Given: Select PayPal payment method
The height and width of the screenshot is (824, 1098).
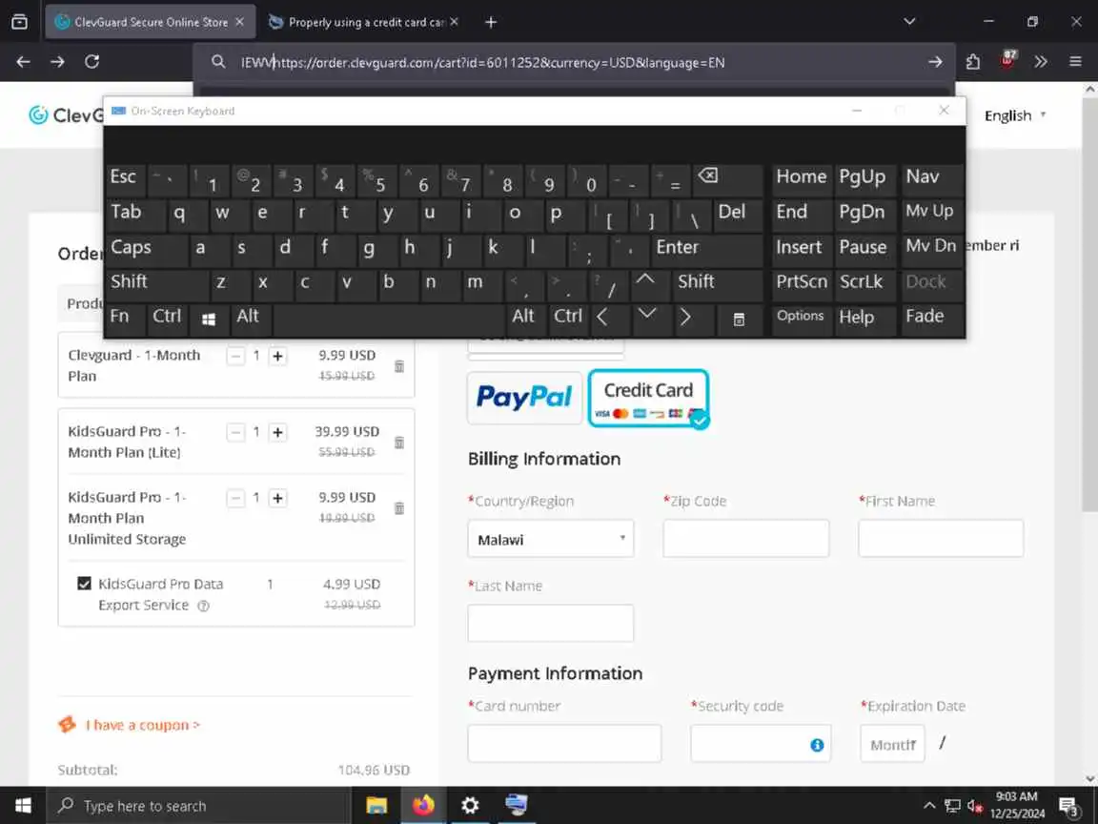Looking at the screenshot, I should click(x=524, y=398).
